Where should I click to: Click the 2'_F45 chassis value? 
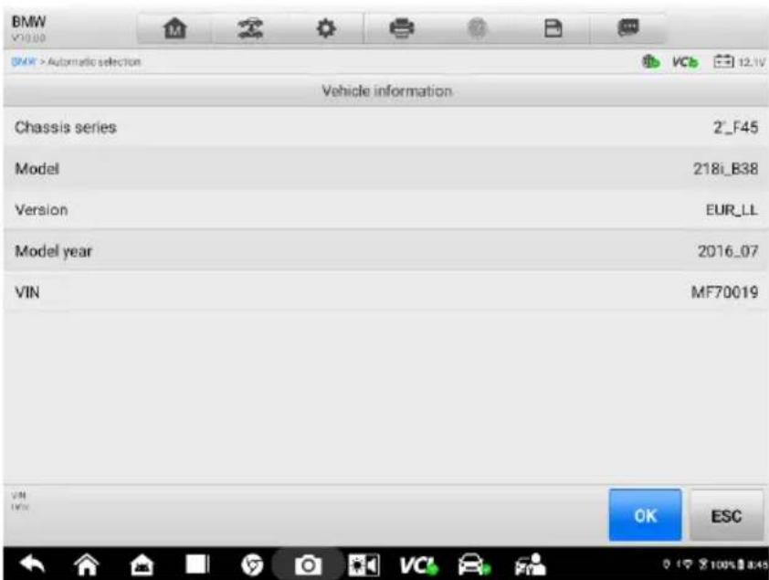click(735, 128)
